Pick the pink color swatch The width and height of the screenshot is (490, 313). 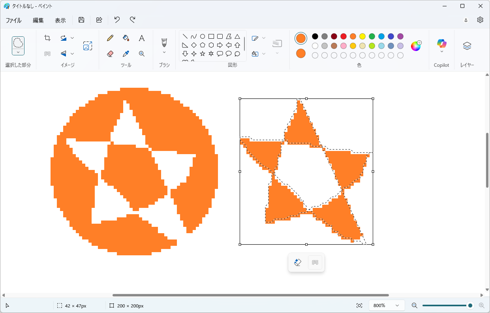click(344, 46)
